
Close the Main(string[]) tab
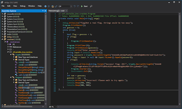tap(66, 11)
